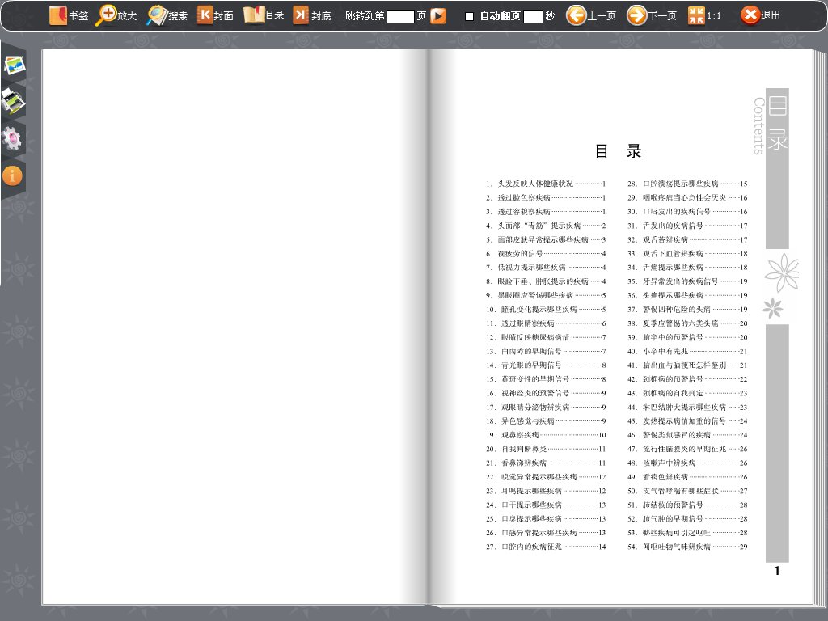828x621 pixels.
Task: Click the 跳转到第 page number input field
Action: pos(400,16)
